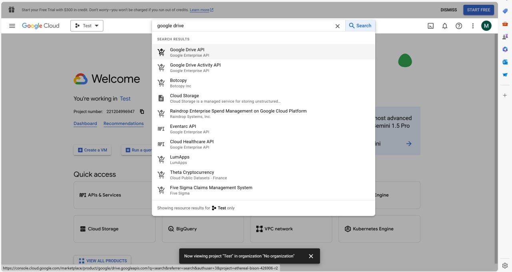The image size is (512, 272).
Task: Clear the search box text
Action: (x=337, y=26)
